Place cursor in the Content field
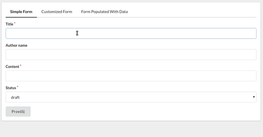This screenshot has height=137, width=263. point(131,76)
